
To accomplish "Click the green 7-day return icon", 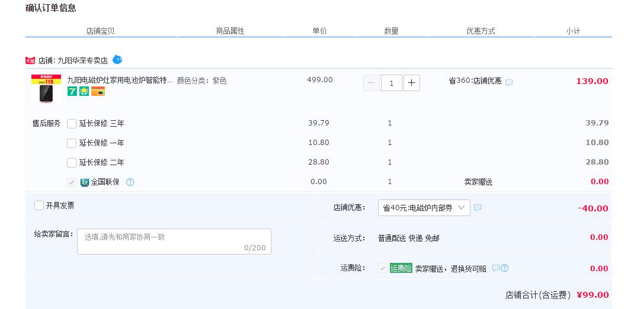I will (x=72, y=91).
